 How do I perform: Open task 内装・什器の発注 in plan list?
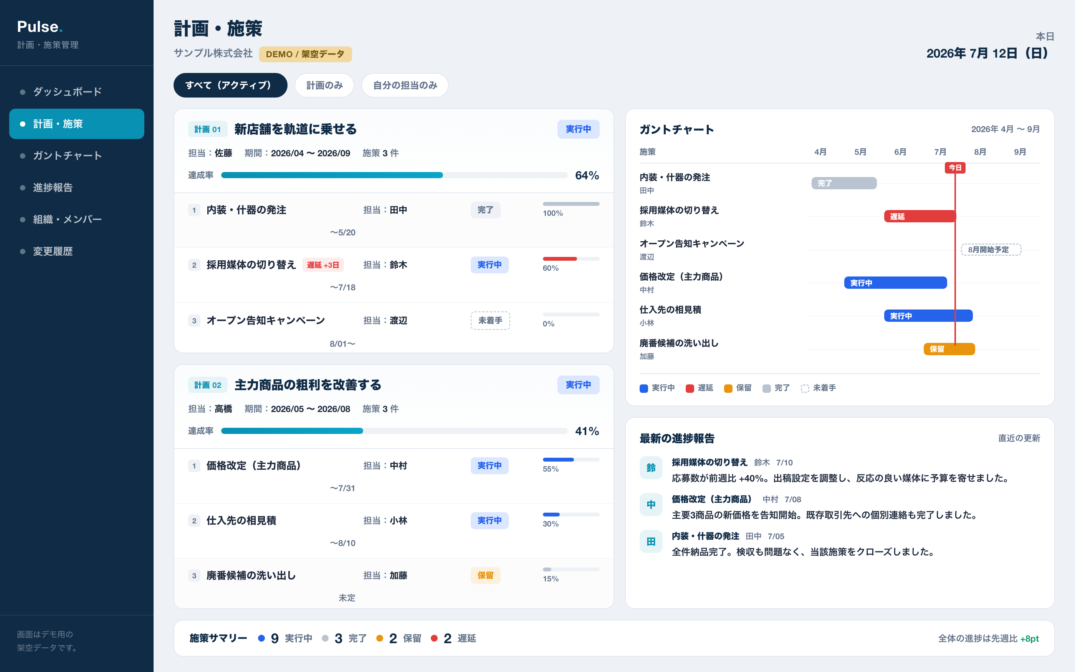tap(246, 210)
